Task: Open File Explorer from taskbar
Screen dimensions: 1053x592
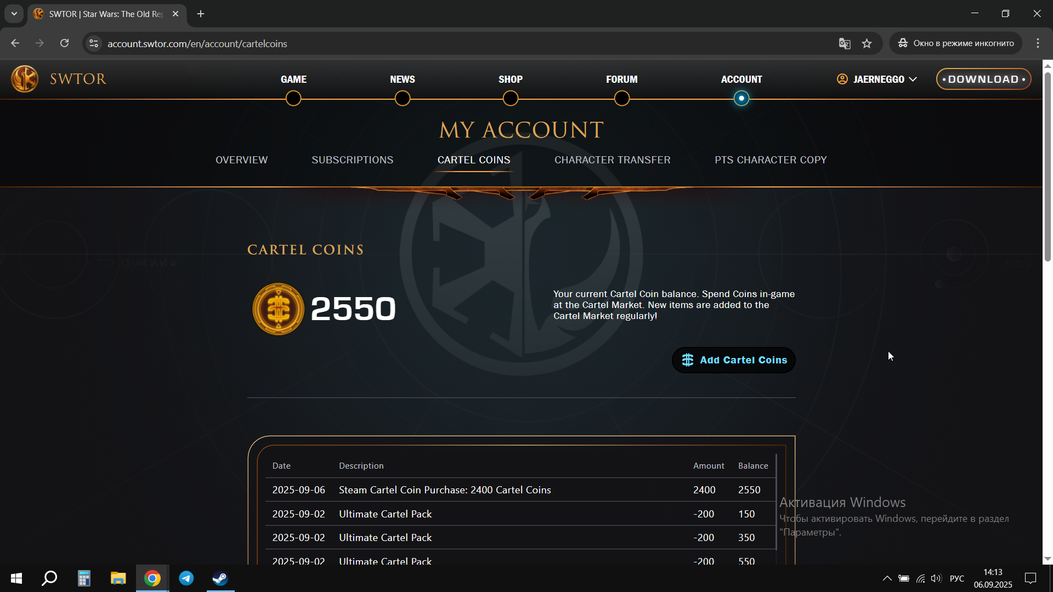Action: click(118, 578)
